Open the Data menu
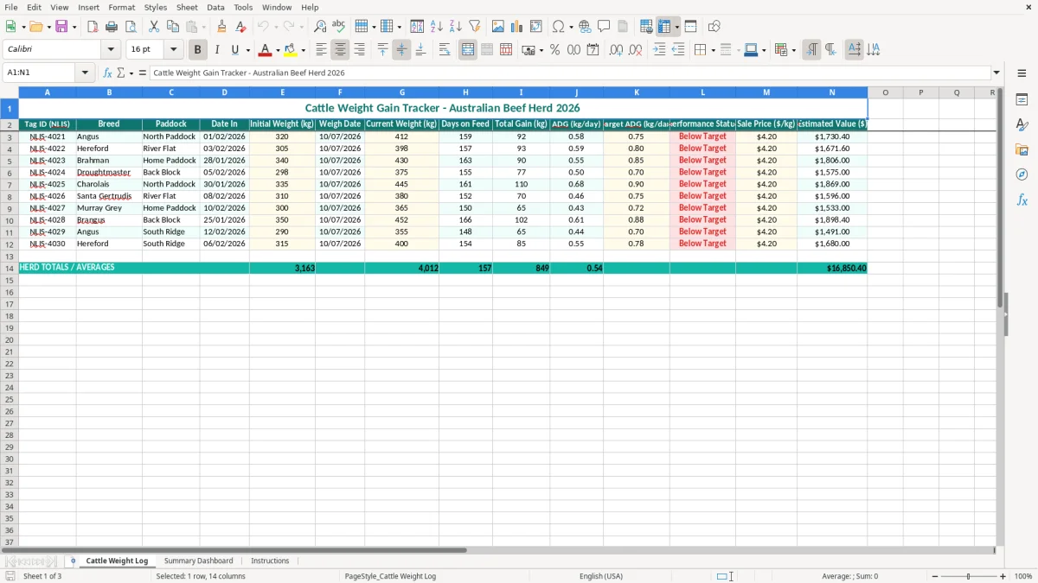This screenshot has width=1038, height=583. tap(215, 7)
